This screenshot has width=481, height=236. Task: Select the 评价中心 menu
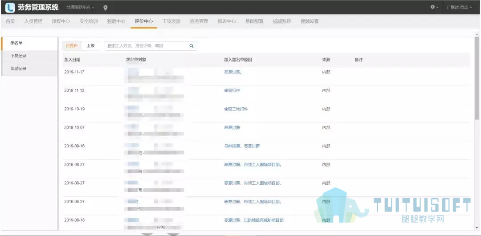tap(144, 21)
